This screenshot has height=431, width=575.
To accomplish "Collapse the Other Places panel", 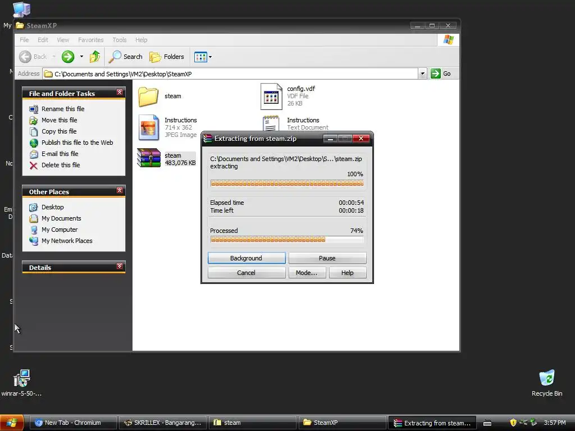I will click(x=120, y=191).
